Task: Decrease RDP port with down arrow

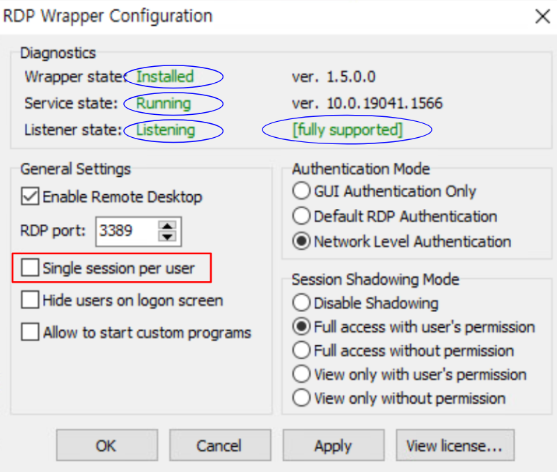Action: [x=167, y=237]
